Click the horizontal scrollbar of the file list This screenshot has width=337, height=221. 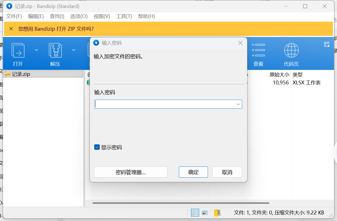tap(181, 203)
